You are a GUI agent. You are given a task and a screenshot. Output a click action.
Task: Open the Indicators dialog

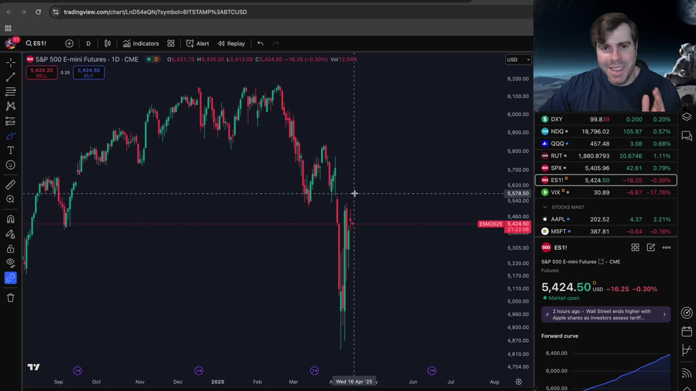141,43
